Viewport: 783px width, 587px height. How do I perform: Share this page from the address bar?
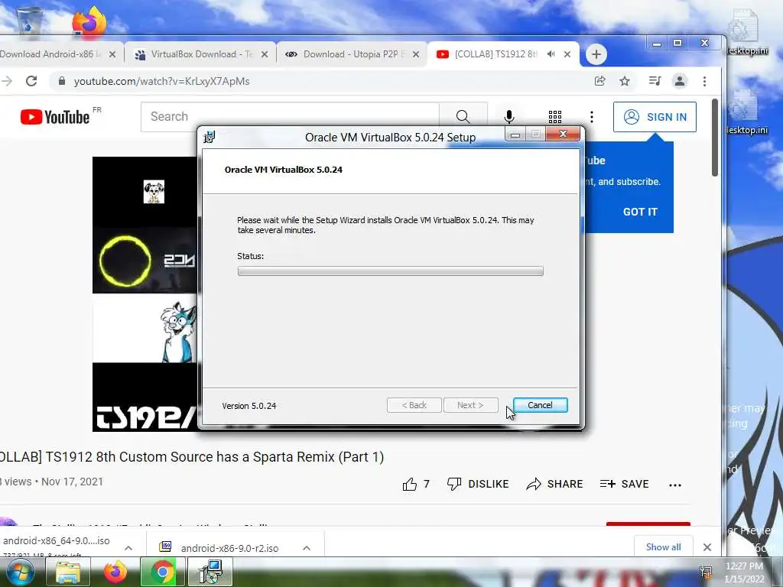(599, 81)
